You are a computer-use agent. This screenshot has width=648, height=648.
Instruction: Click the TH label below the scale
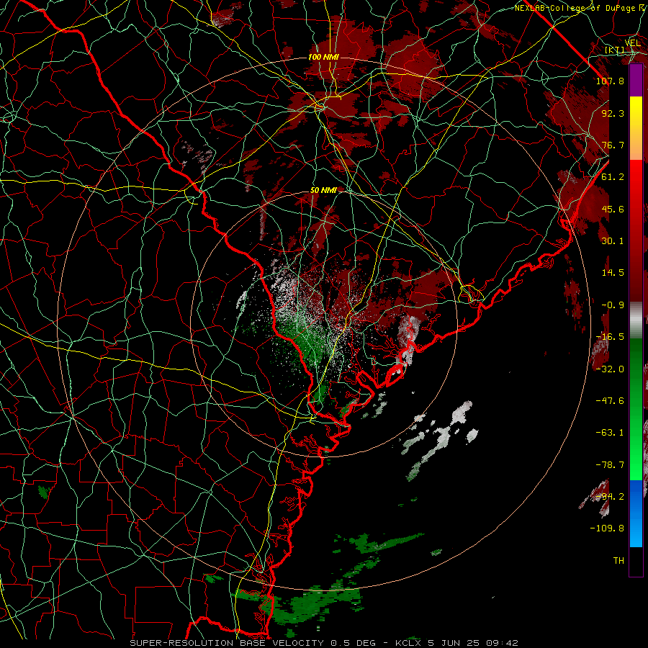click(618, 561)
